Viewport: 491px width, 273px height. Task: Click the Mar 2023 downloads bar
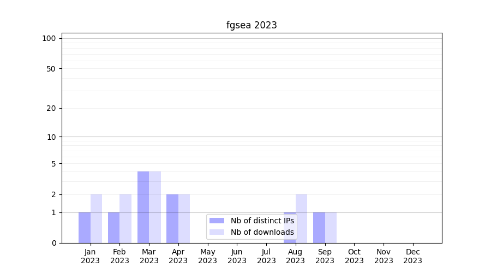point(155,207)
